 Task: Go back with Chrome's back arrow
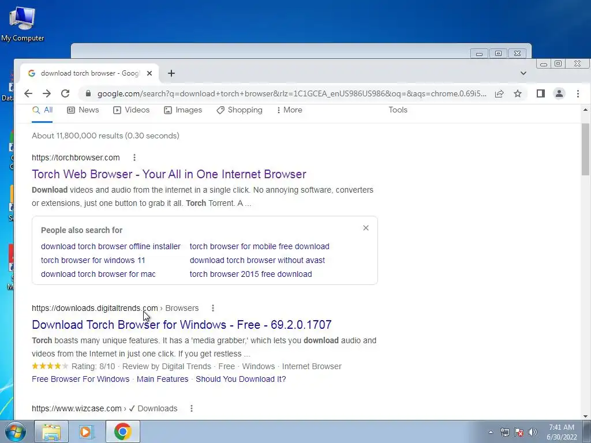[x=28, y=93]
